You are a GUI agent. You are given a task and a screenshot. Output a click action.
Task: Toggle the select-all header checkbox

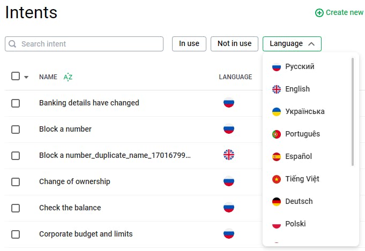[16, 77]
